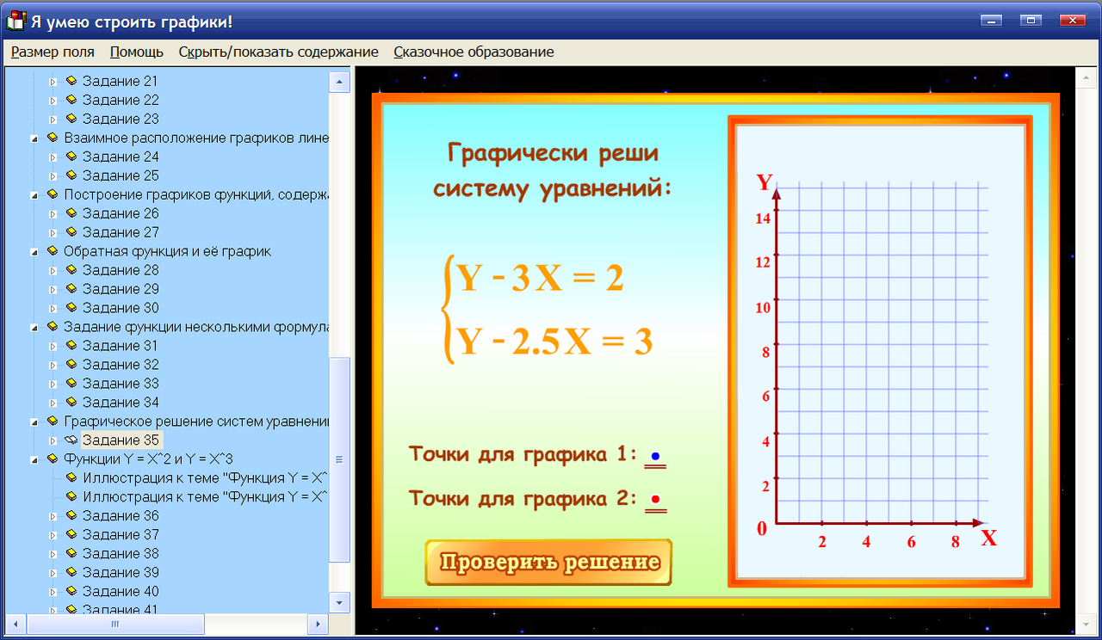Open the Помощь menu
Screen dimensions: 1102x640
coord(135,52)
